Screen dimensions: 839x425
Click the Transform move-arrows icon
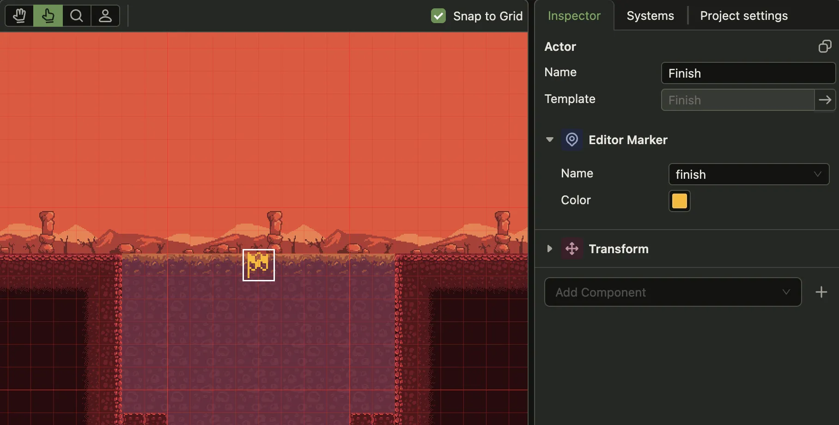click(571, 249)
